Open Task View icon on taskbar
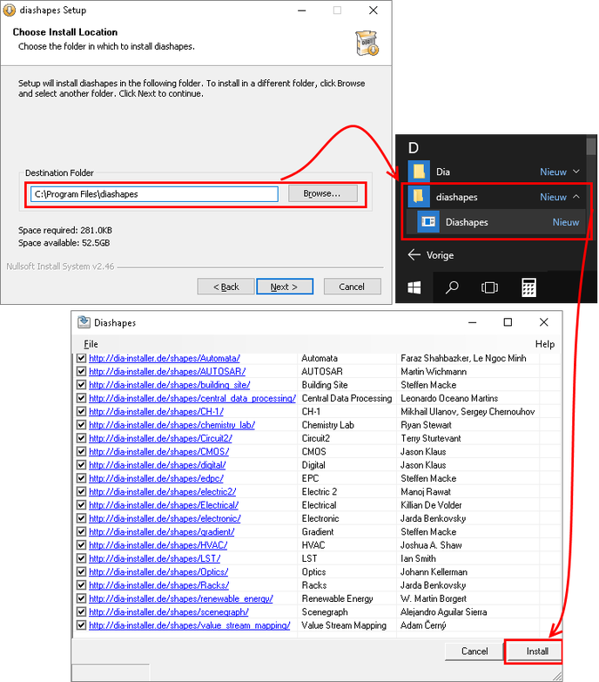The width and height of the screenshot is (599, 682). [490, 287]
